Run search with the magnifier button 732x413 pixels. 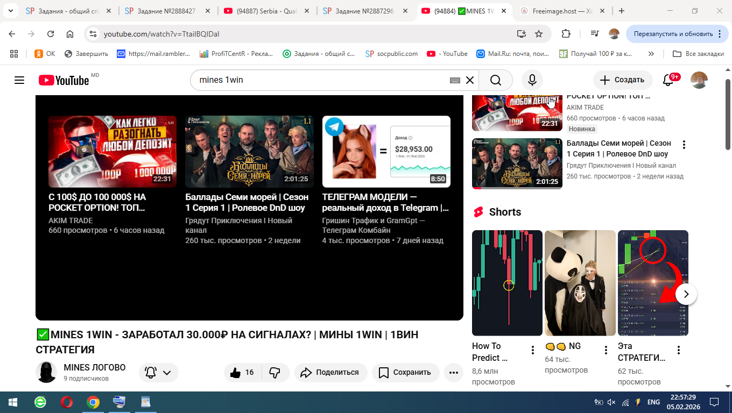pos(496,80)
